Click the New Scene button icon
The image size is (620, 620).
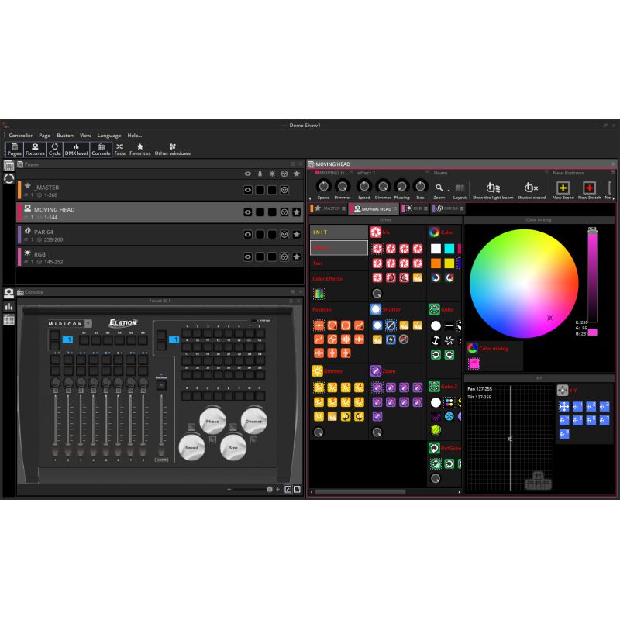pyautogui.click(x=563, y=188)
